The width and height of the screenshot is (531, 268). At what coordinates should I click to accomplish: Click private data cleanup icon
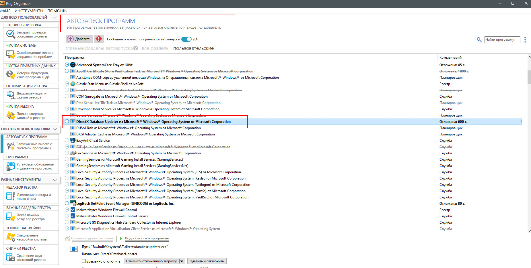coord(11,75)
